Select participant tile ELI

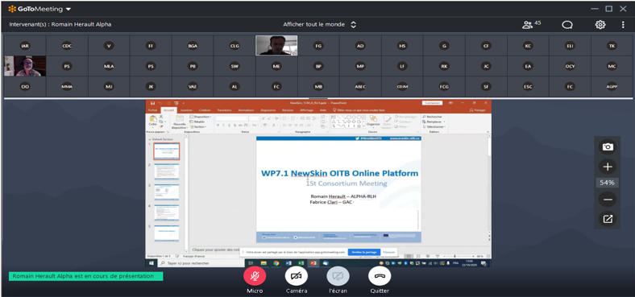point(570,46)
